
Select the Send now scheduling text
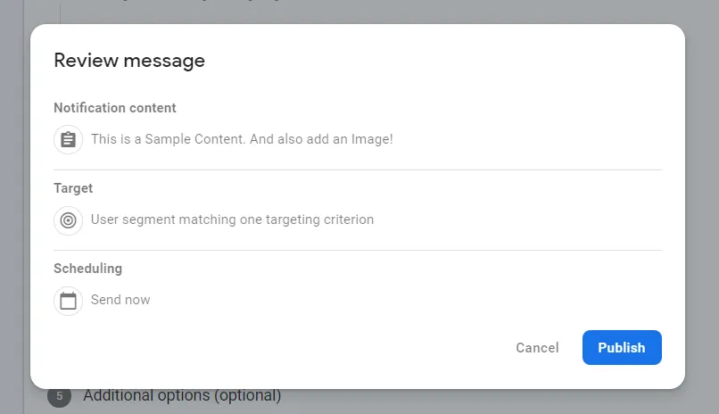click(x=120, y=300)
